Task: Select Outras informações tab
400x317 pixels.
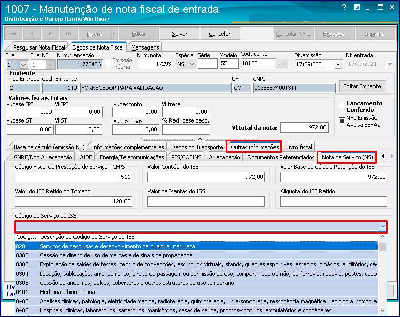Action: coord(255,147)
